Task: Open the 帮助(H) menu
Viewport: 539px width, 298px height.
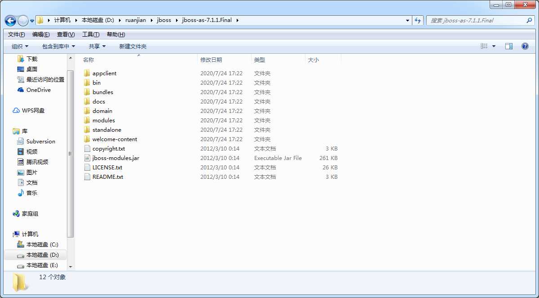Action: (x=116, y=35)
